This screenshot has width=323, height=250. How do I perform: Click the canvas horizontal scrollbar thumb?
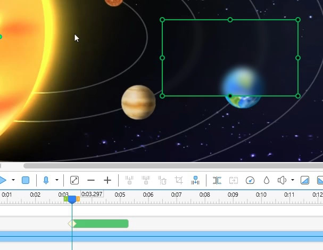tap(173, 166)
